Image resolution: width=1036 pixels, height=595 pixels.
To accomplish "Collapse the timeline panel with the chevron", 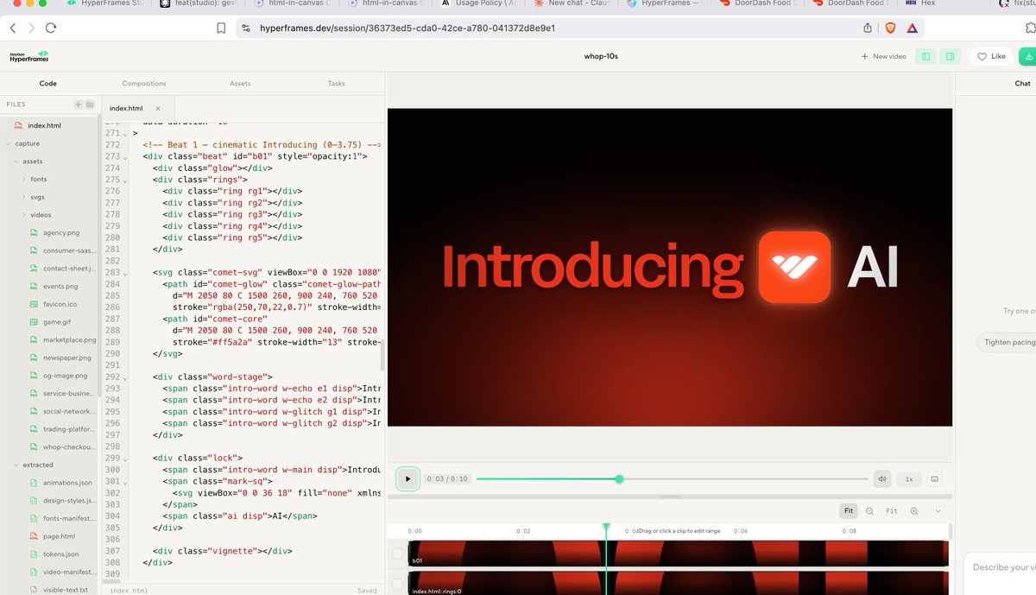I will [938, 511].
